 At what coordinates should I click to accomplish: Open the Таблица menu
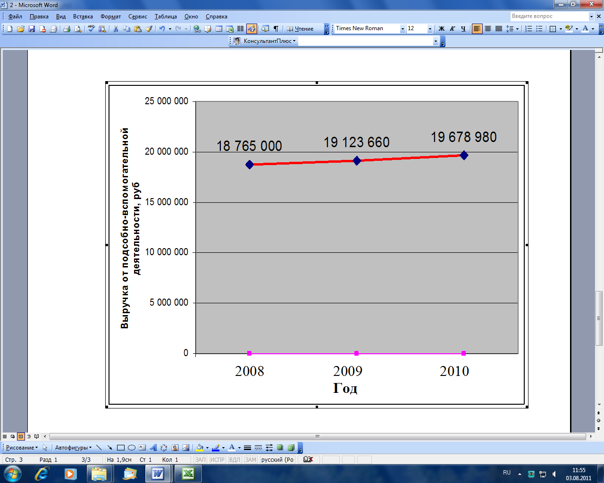click(166, 17)
